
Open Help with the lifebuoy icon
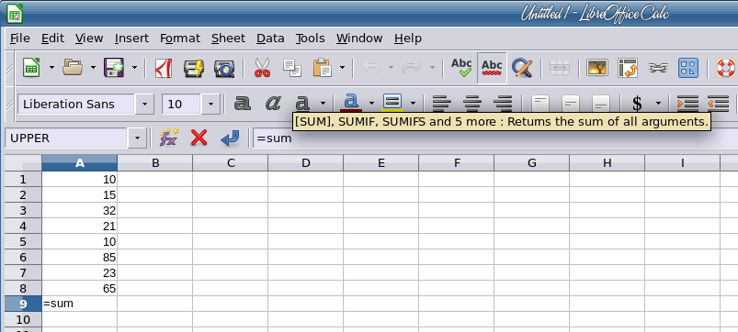tap(725, 68)
